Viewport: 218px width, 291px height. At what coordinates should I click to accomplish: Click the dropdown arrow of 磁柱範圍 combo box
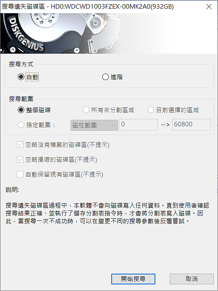tap(114, 125)
